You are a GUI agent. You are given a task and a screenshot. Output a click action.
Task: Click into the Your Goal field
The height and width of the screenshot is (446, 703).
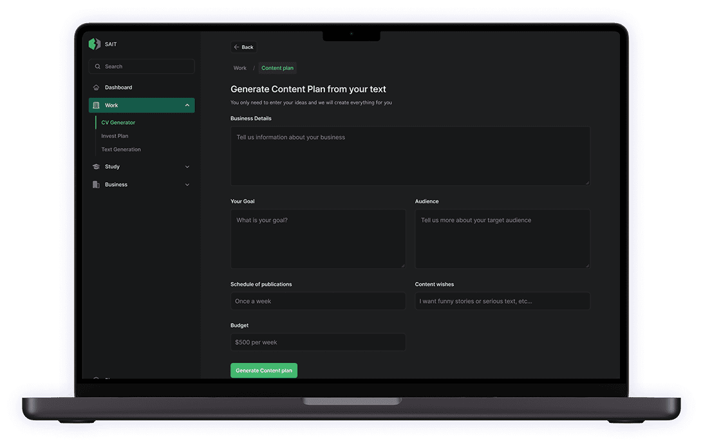[x=318, y=239]
